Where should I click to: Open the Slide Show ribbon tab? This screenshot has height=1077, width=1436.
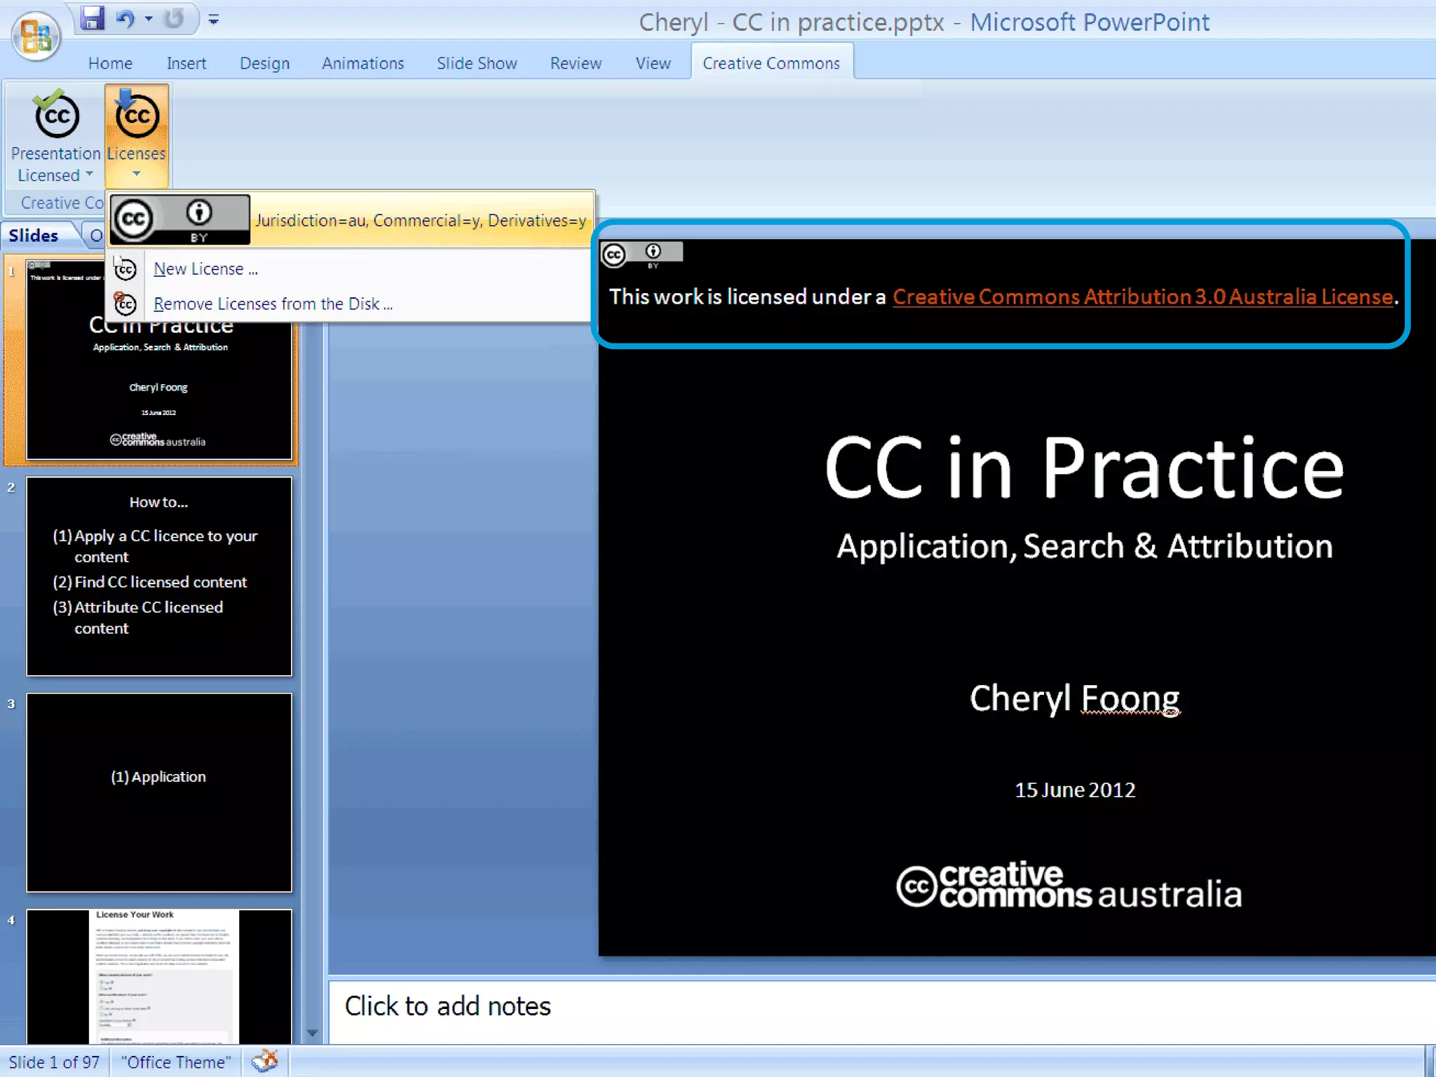pyautogui.click(x=477, y=64)
